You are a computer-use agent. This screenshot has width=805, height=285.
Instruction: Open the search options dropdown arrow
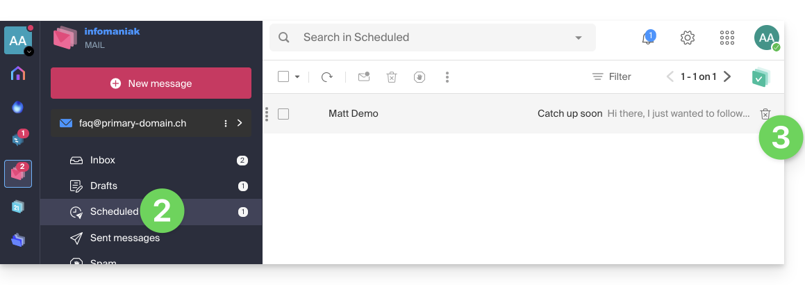coord(579,38)
